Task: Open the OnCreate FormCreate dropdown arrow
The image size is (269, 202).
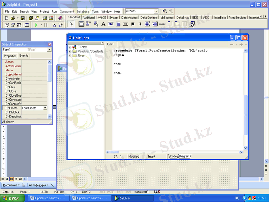Action: (x=45, y=108)
